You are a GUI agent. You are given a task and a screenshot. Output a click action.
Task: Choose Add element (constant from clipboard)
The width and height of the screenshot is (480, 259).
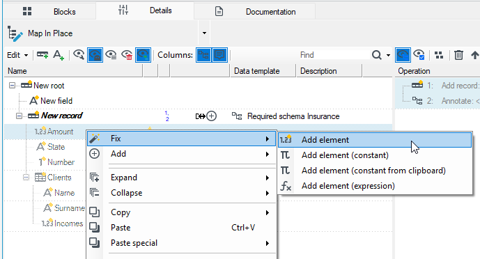pos(375,171)
